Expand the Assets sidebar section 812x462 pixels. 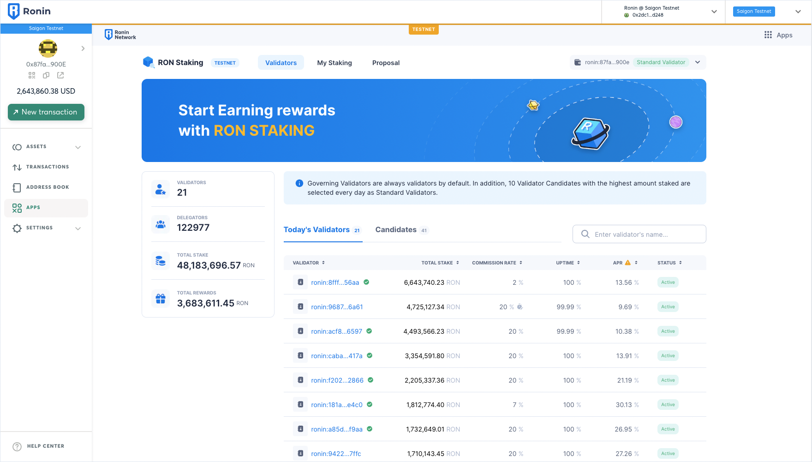(x=78, y=147)
